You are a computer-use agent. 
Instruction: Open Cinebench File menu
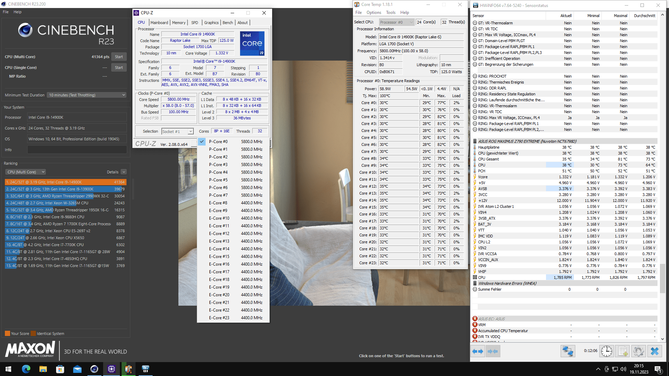(6, 12)
